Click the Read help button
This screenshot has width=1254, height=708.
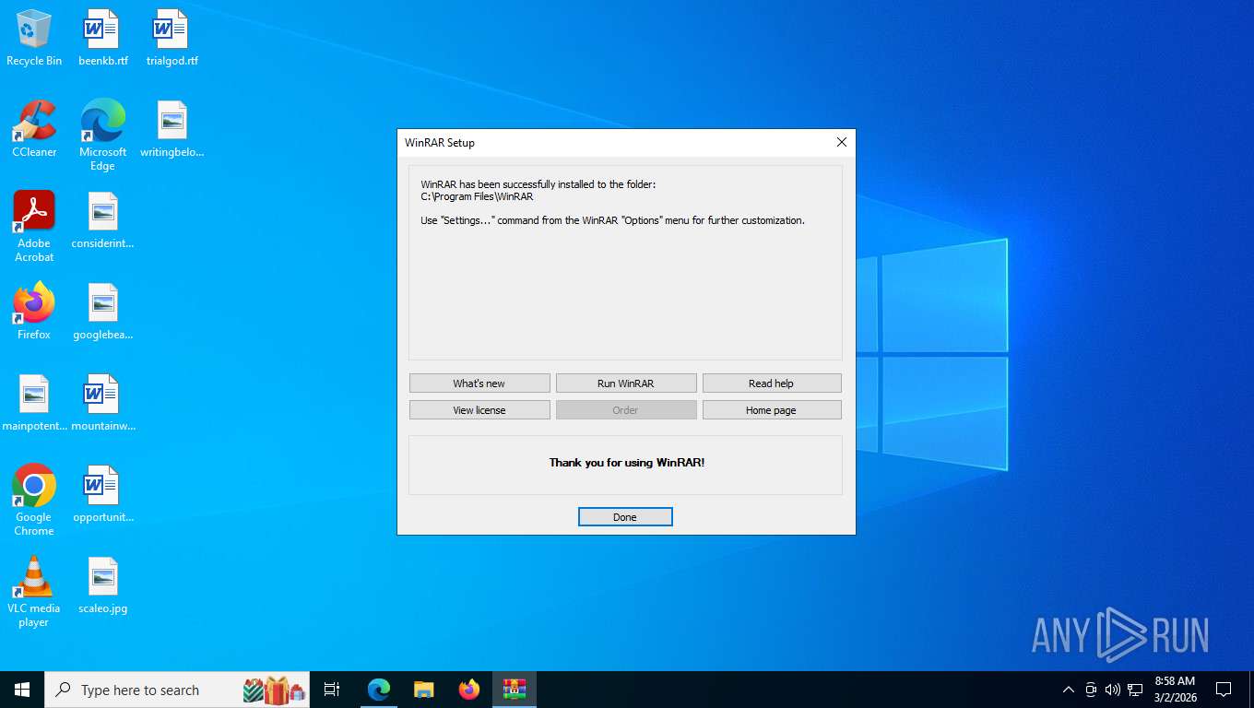pos(772,383)
